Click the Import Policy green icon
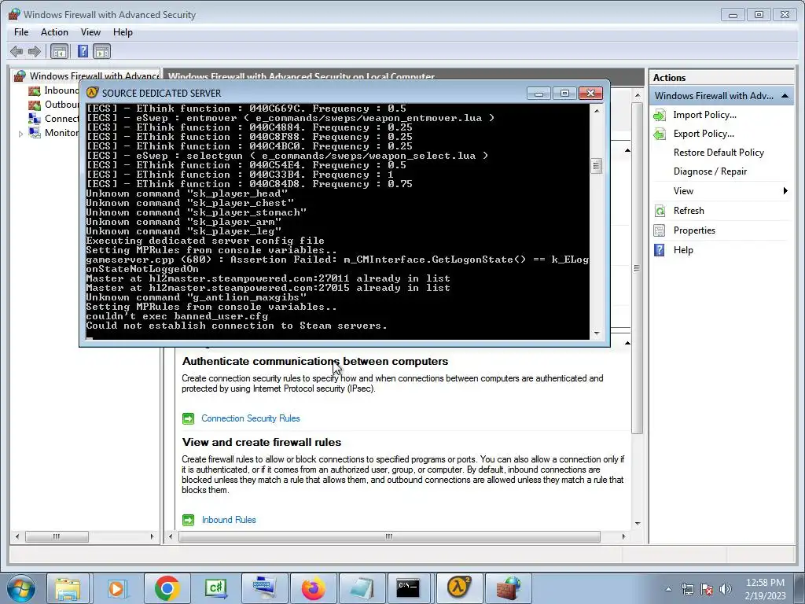The image size is (805, 604). 660,115
